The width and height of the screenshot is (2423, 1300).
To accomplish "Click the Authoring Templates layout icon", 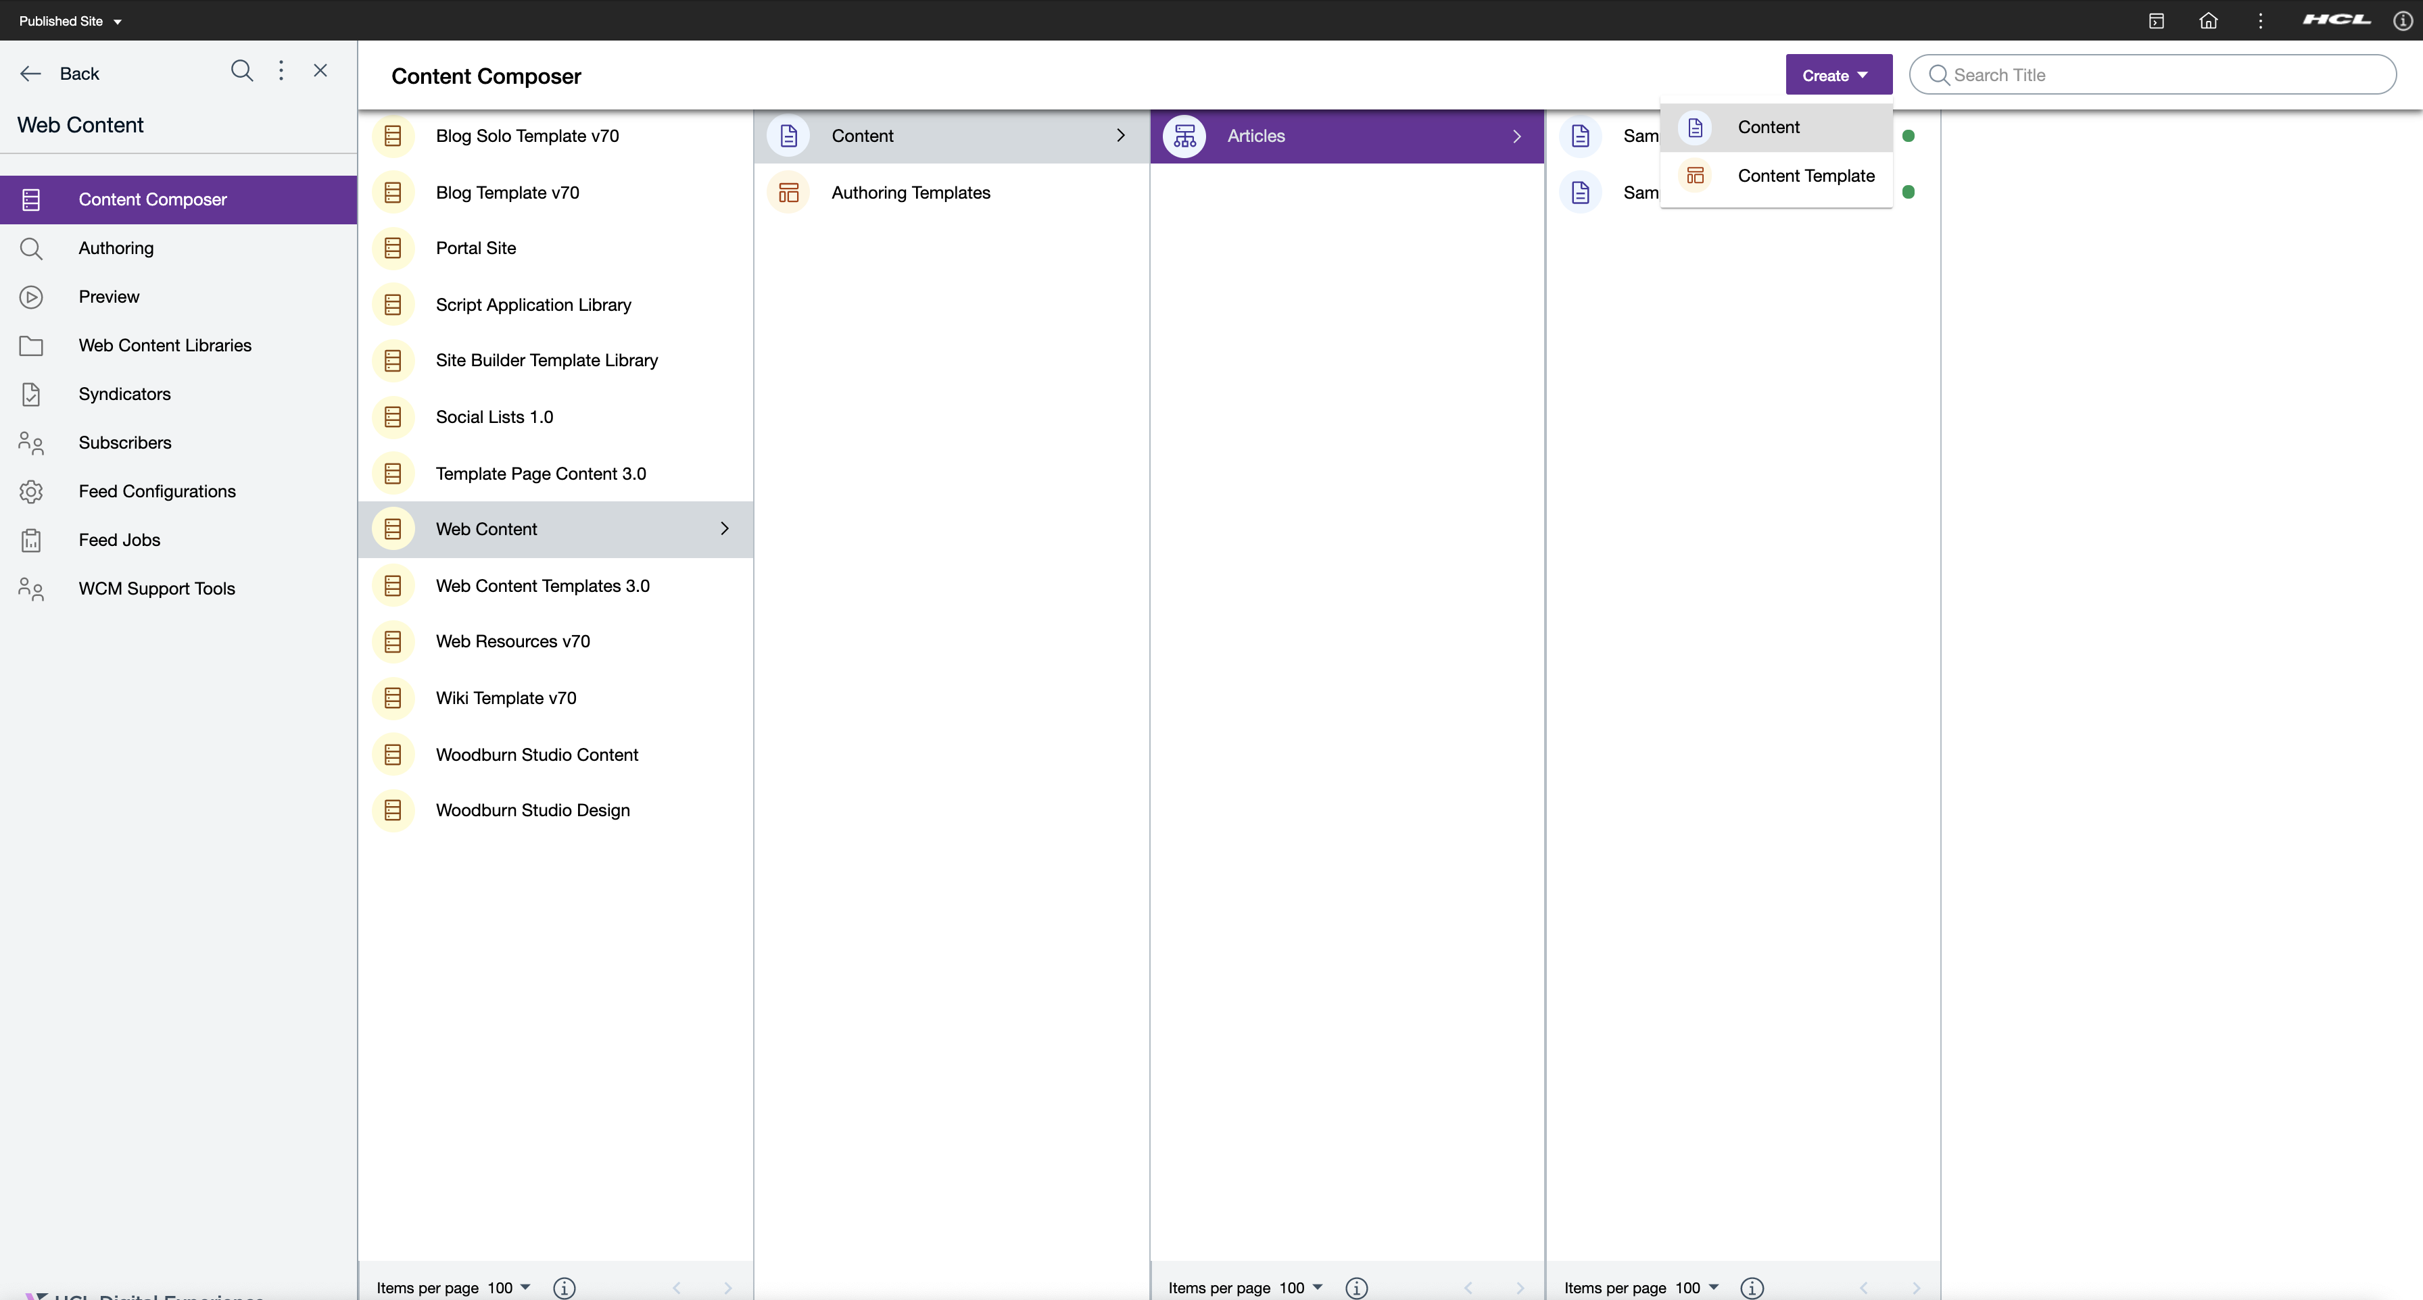I will pos(788,193).
